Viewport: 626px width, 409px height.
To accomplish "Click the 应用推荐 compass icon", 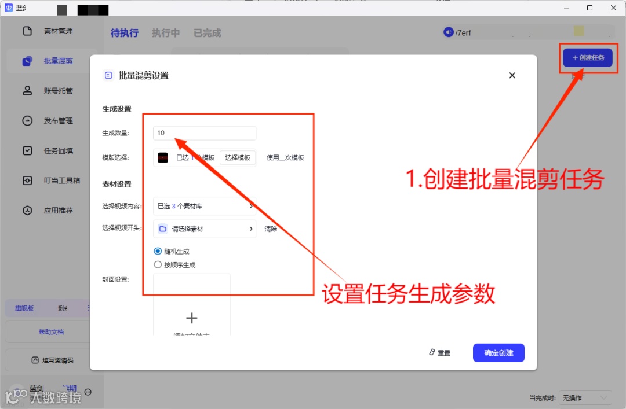I will (x=27, y=211).
